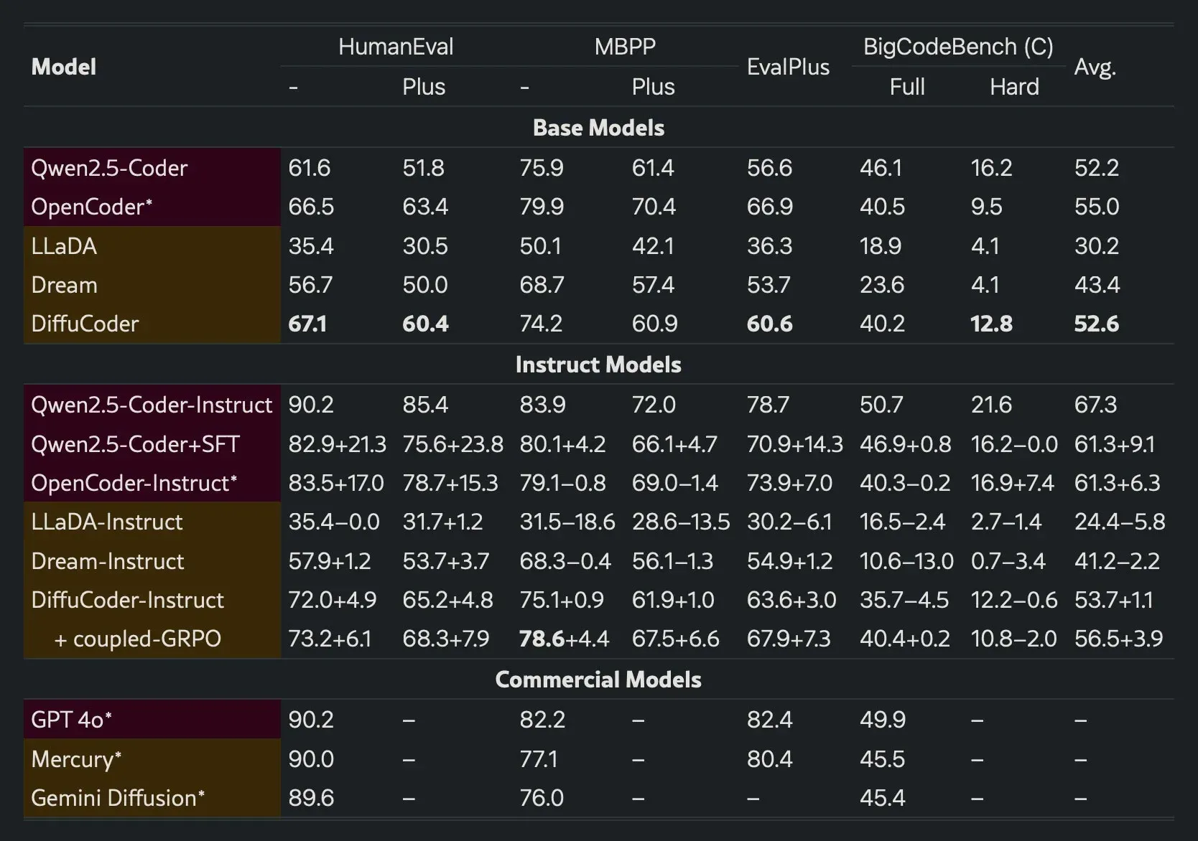Click the Base Models section heading
The image size is (1198, 841).
point(598,128)
